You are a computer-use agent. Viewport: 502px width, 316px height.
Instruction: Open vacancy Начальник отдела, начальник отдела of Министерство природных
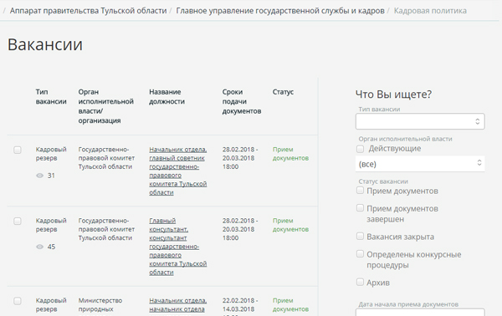click(177, 305)
